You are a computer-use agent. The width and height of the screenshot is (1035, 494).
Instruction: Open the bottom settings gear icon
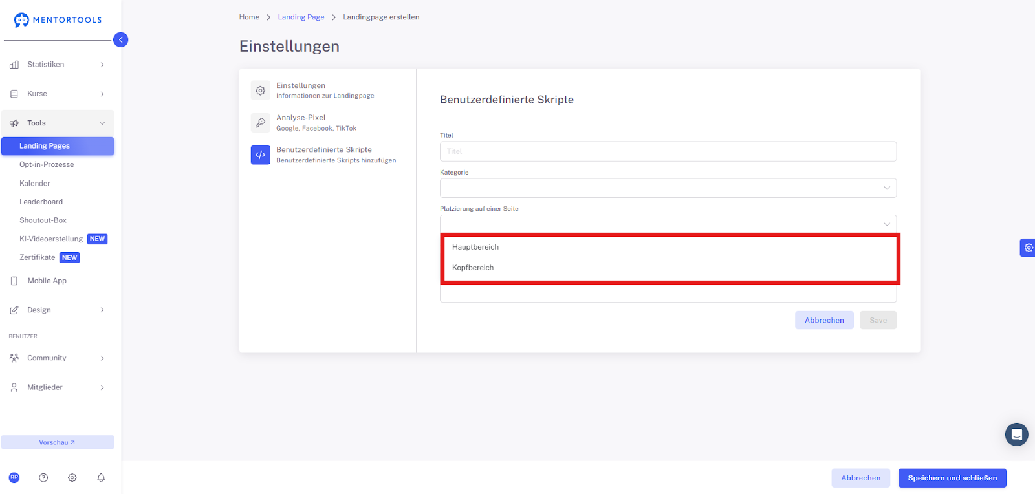pos(72,478)
